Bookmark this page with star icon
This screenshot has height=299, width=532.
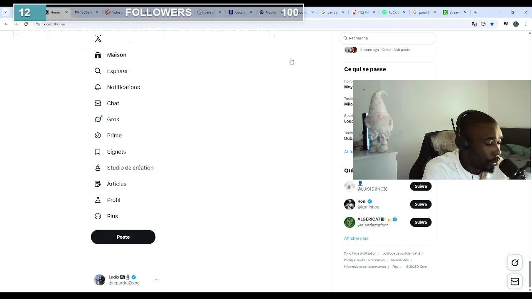pos(492,24)
